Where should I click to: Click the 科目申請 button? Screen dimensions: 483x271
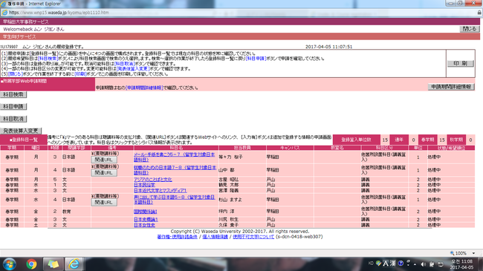tap(13, 107)
